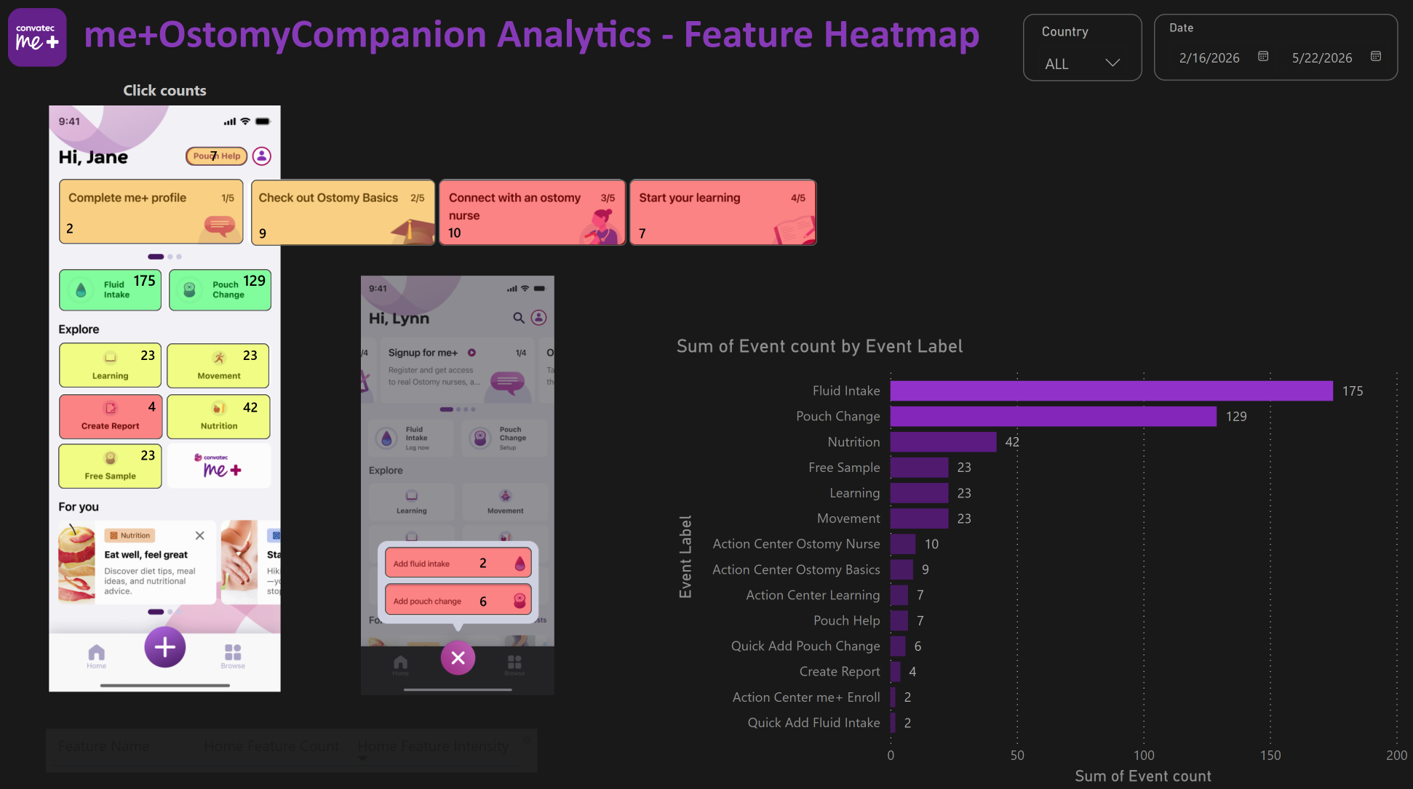This screenshot has height=789, width=1413.
Task: Click the Quick Add Fluid Intake axis label
Action: coord(813,723)
